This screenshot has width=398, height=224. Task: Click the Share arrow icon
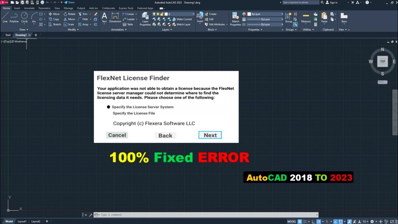tap(66, 2)
